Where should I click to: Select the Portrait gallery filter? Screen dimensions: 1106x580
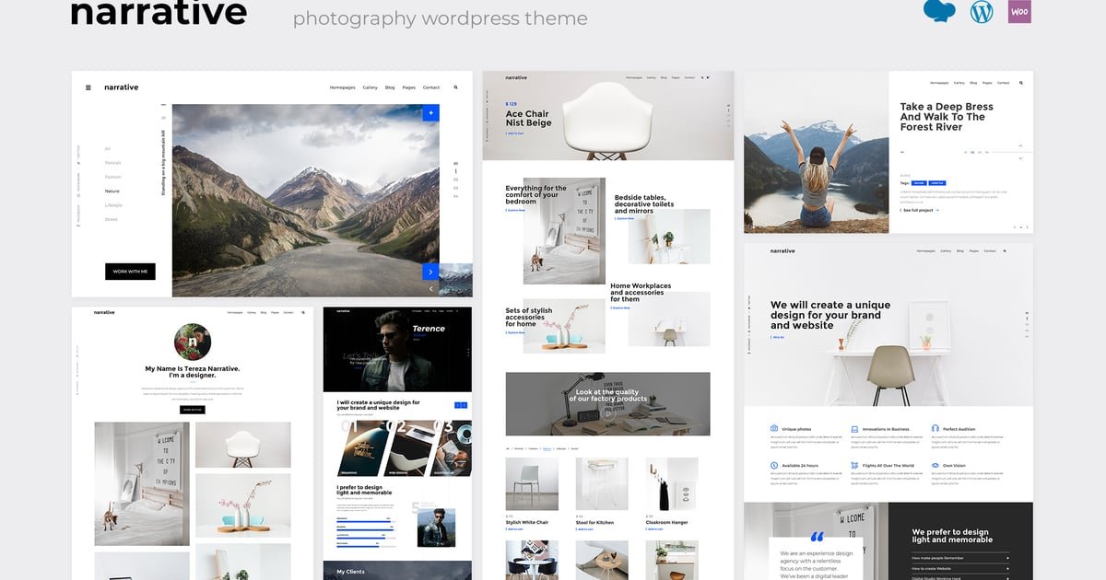coord(112,163)
